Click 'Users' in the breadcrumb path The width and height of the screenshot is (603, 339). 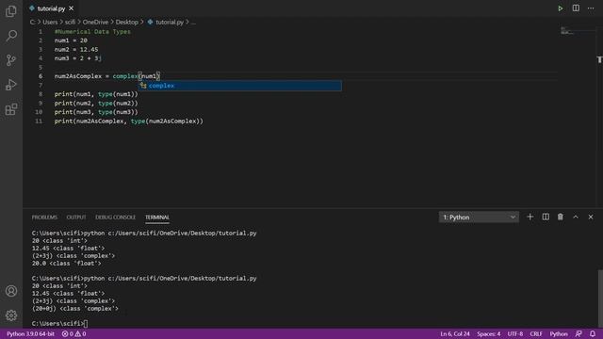[x=50, y=23]
